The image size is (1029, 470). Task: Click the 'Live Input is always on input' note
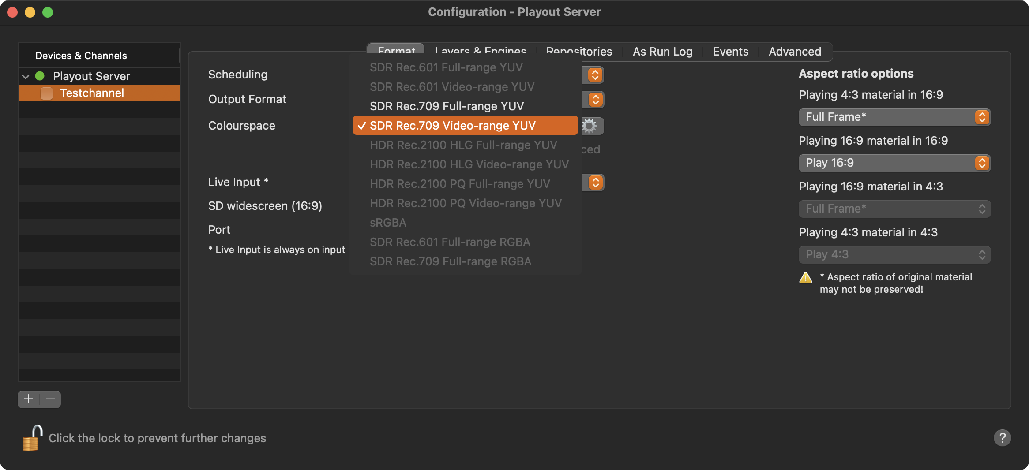277,250
